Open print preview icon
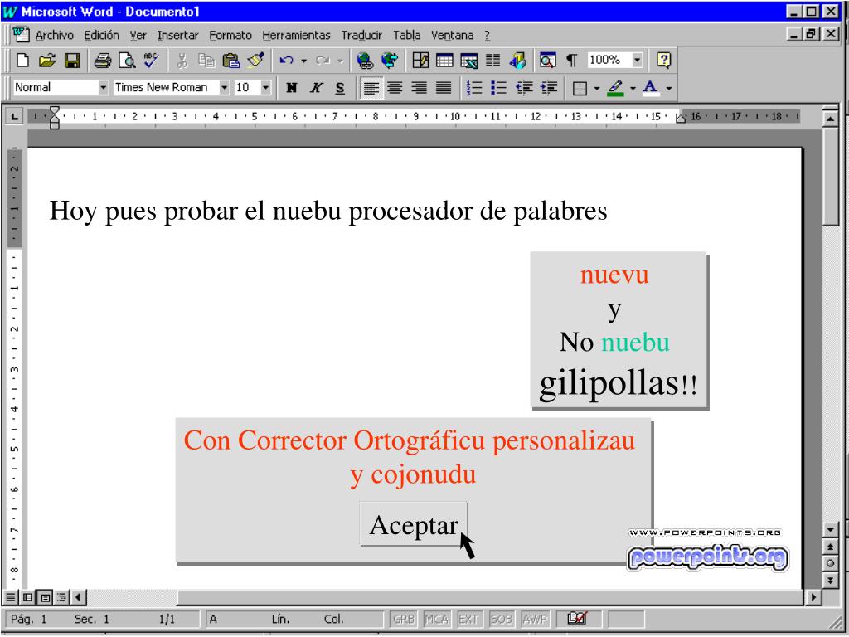Screen dimensions: 849x637 [127, 60]
